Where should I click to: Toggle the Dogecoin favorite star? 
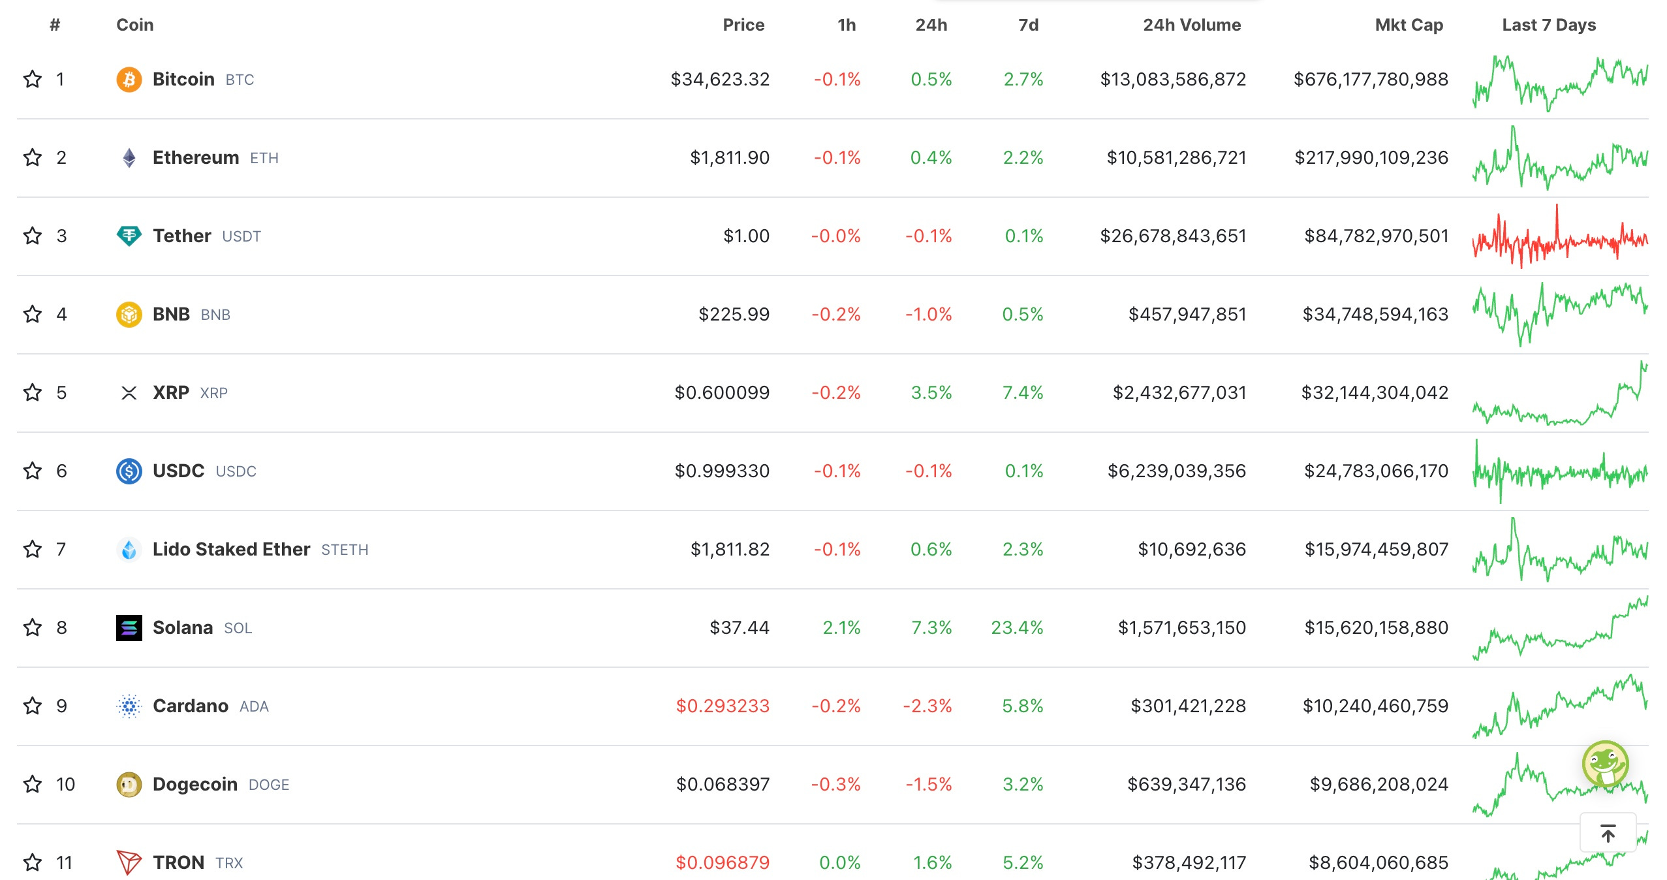[33, 785]
